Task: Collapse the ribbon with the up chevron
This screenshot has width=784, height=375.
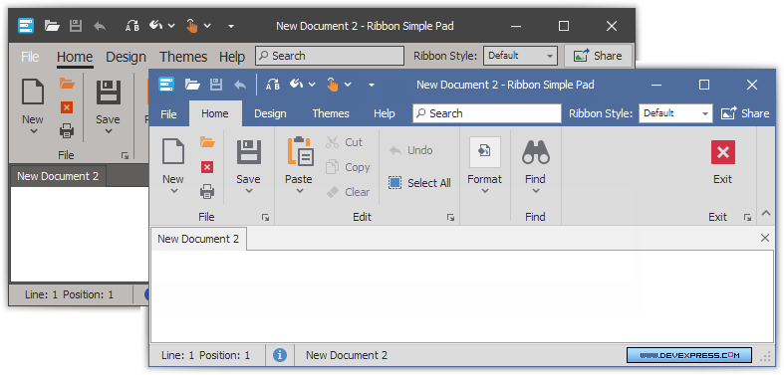Action: tap(766, 213)
